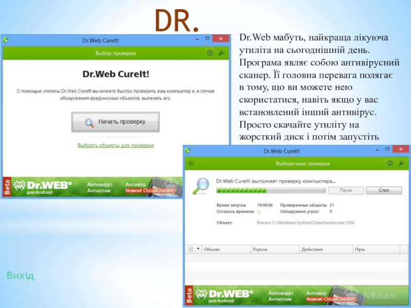Minimize the scan Dr.Web CureIt! window
Screen dimensions: 411x308
378,150
